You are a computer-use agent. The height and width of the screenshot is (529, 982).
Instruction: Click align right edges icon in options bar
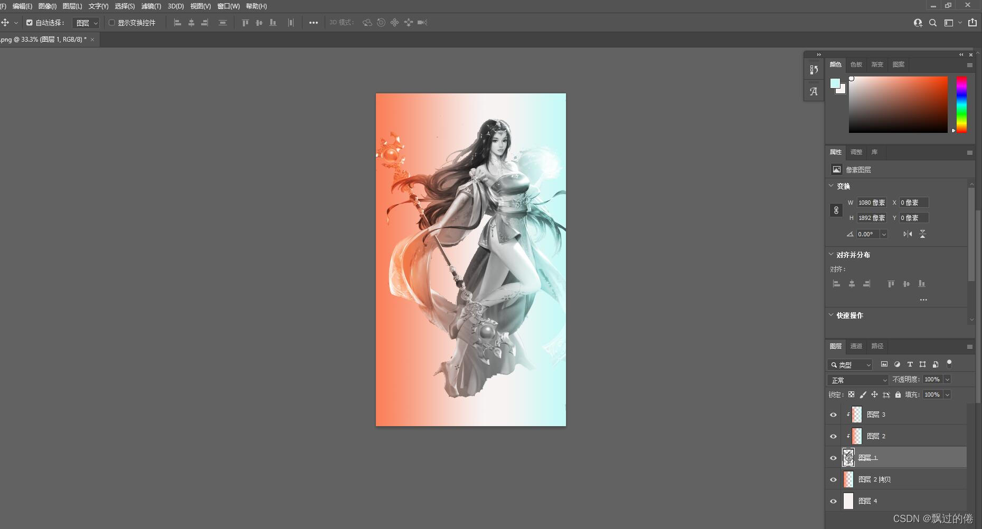(205, 23)
